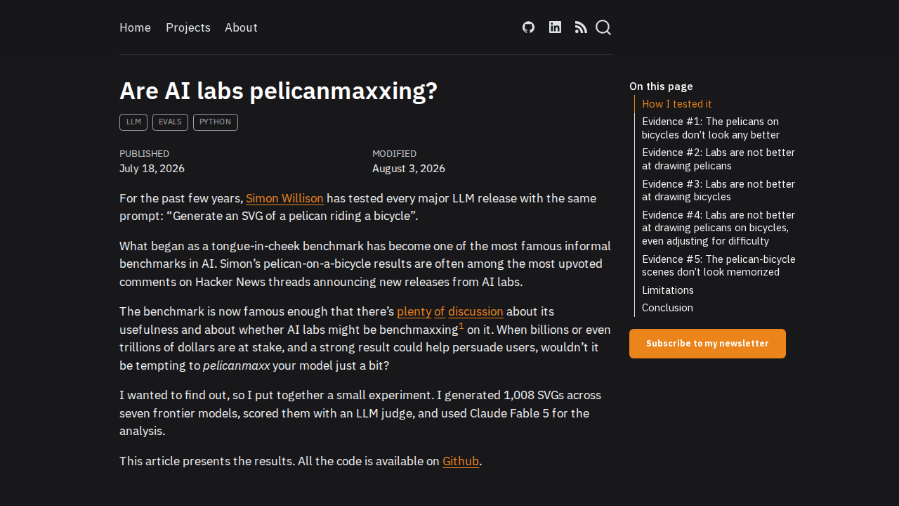Go to Conclusion in table of contents
Viewport: 899px width, 506px height.
pos(667,308)
